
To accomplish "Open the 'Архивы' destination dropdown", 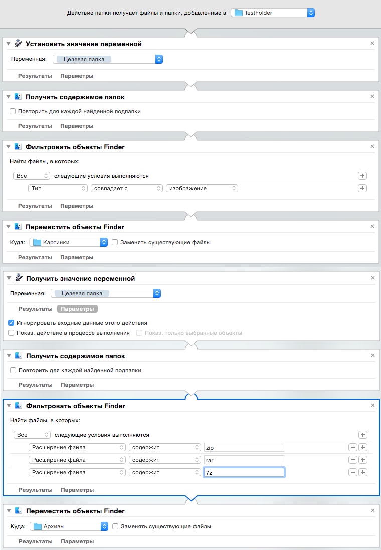I will (69, 526).
